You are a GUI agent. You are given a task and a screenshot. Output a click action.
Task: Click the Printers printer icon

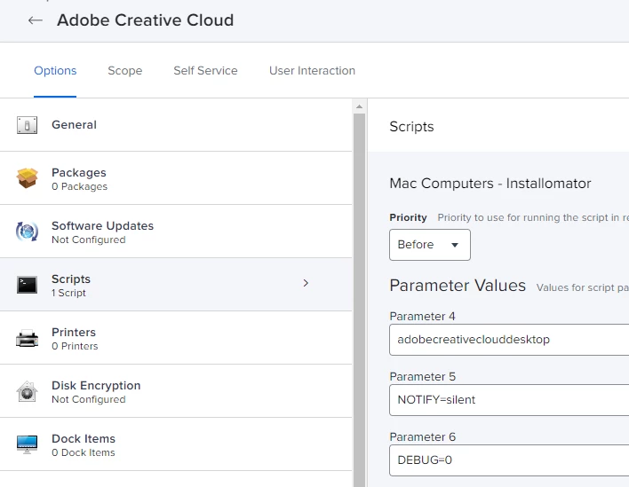27,338
